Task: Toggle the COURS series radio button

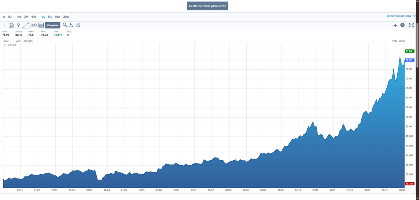Action: coord(5,45)
